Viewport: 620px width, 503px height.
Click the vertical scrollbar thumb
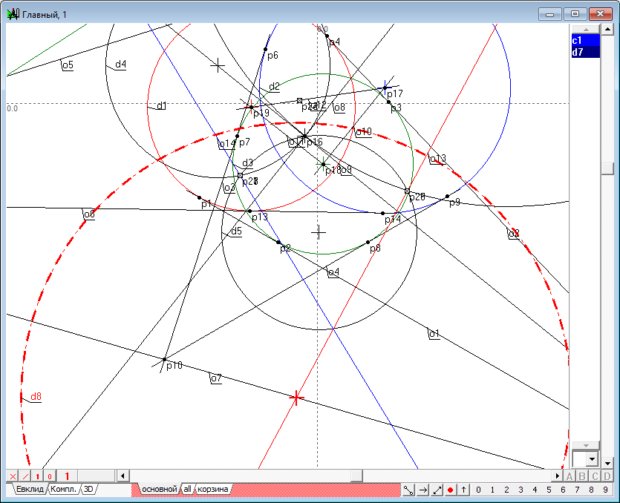click(607, 168)
